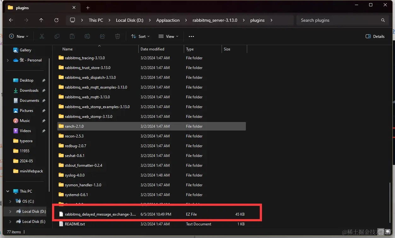The width and height of the screenshot is (395, 238).
Task: Select rabbitmq_delayed_message_exchange EZ file
Action: pyautogui.click(x=151, y=214)
